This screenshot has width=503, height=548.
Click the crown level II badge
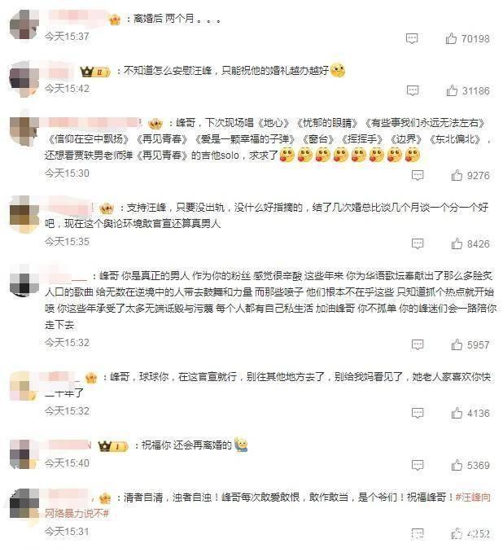point(95,72)
